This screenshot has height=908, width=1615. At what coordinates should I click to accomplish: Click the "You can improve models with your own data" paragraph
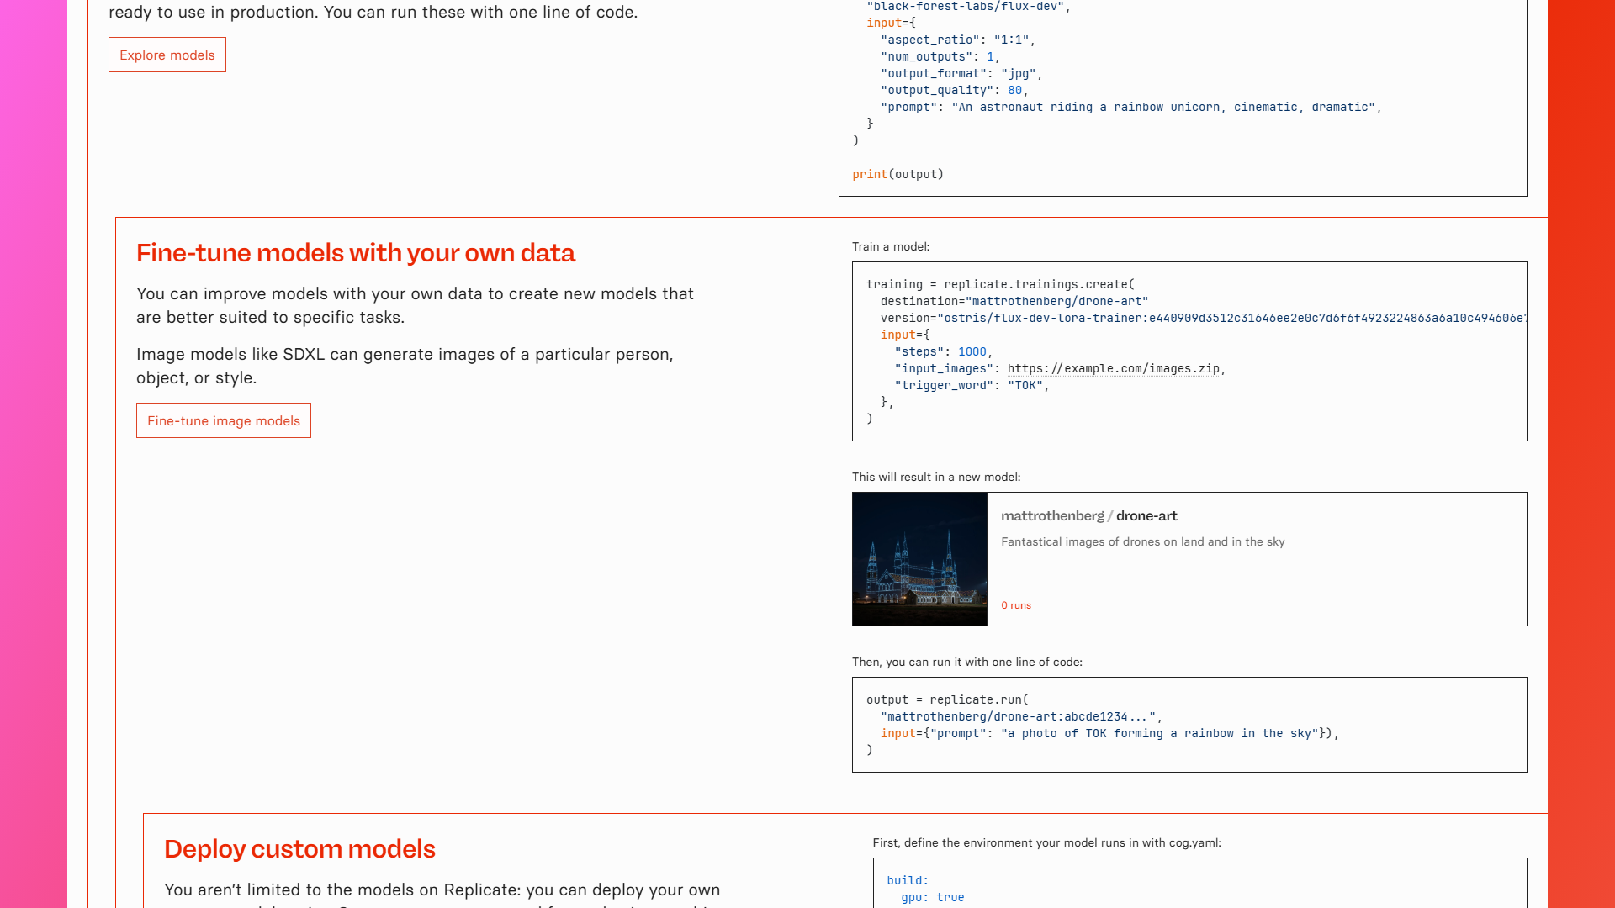coord(415,306)
